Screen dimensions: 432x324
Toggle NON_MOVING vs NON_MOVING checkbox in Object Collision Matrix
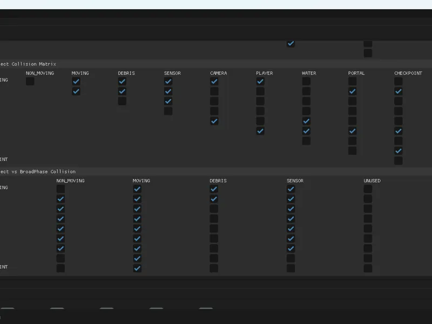[30, 82]
